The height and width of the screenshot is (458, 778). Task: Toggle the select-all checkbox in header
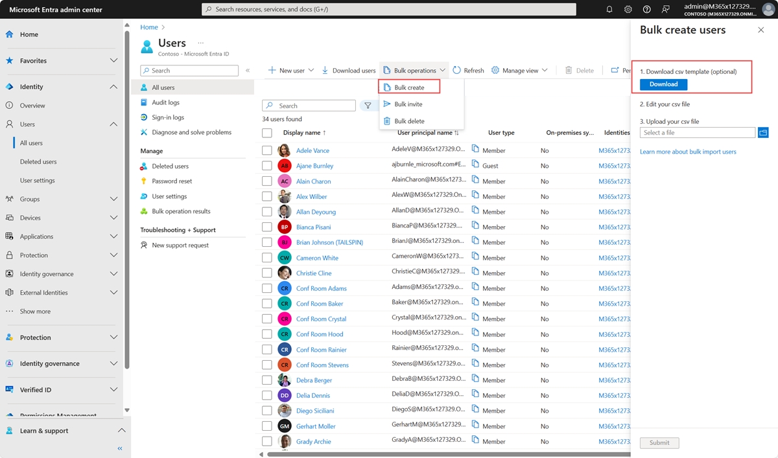pyautogui.click(x=267, y=133)
